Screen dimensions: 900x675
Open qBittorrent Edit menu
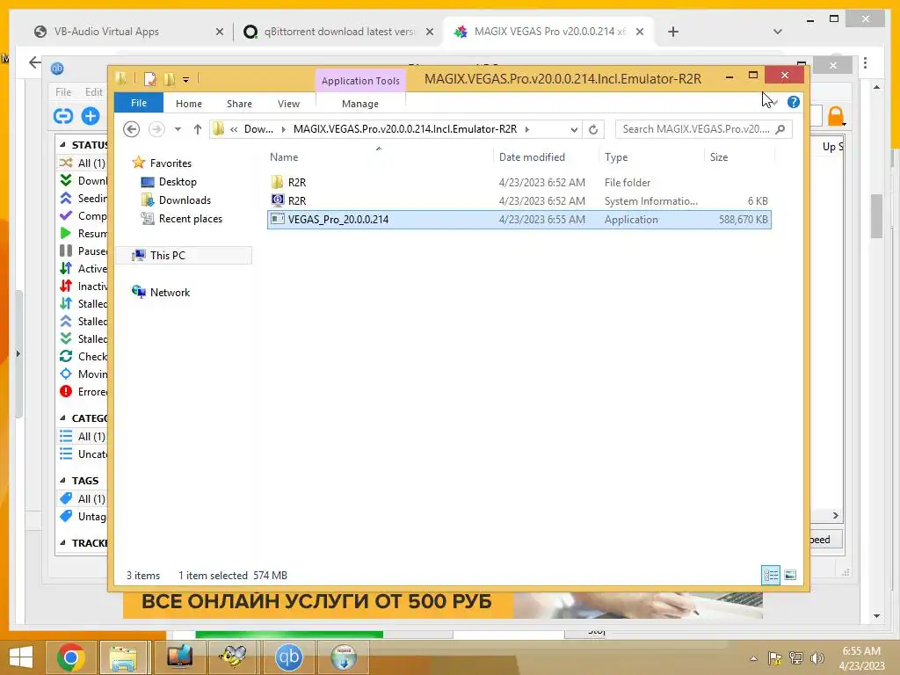(93, 91)
